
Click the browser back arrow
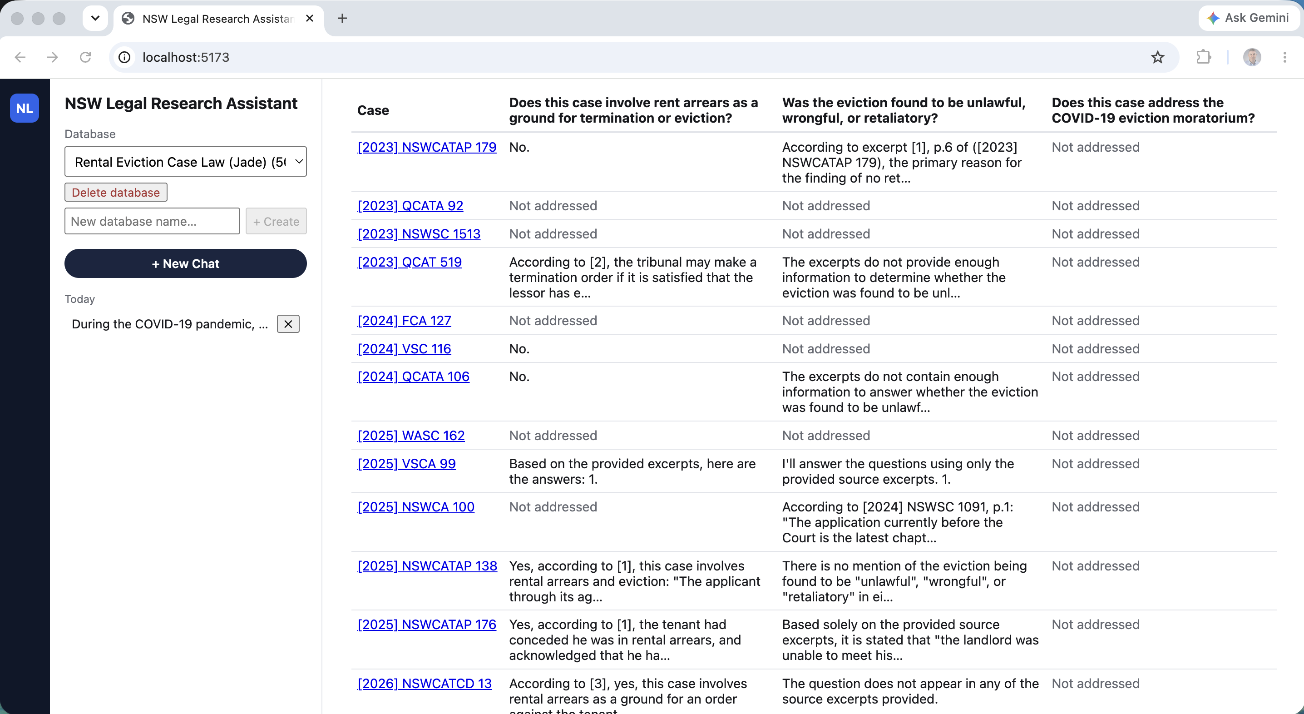[20, 57]
